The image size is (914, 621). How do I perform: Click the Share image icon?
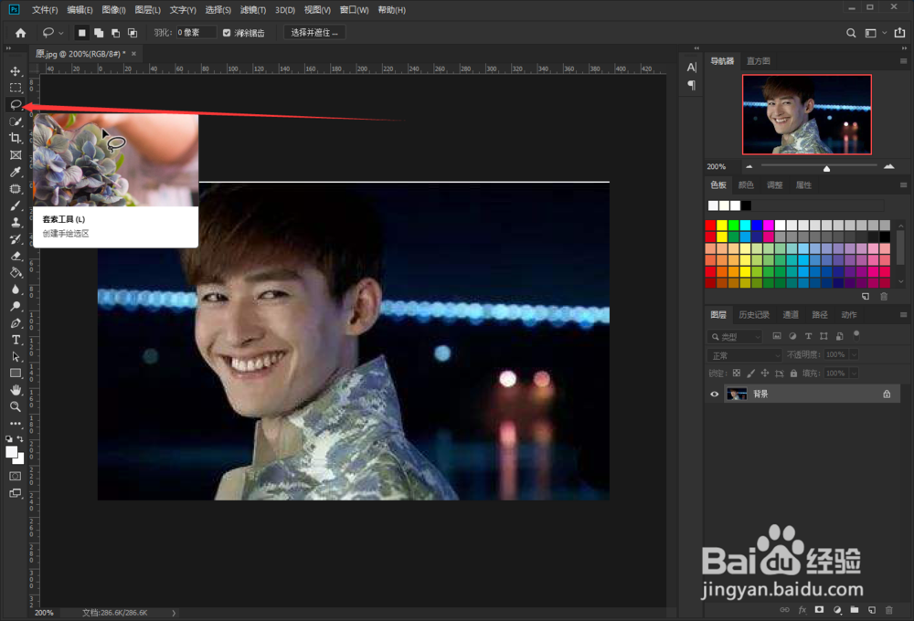899,33
